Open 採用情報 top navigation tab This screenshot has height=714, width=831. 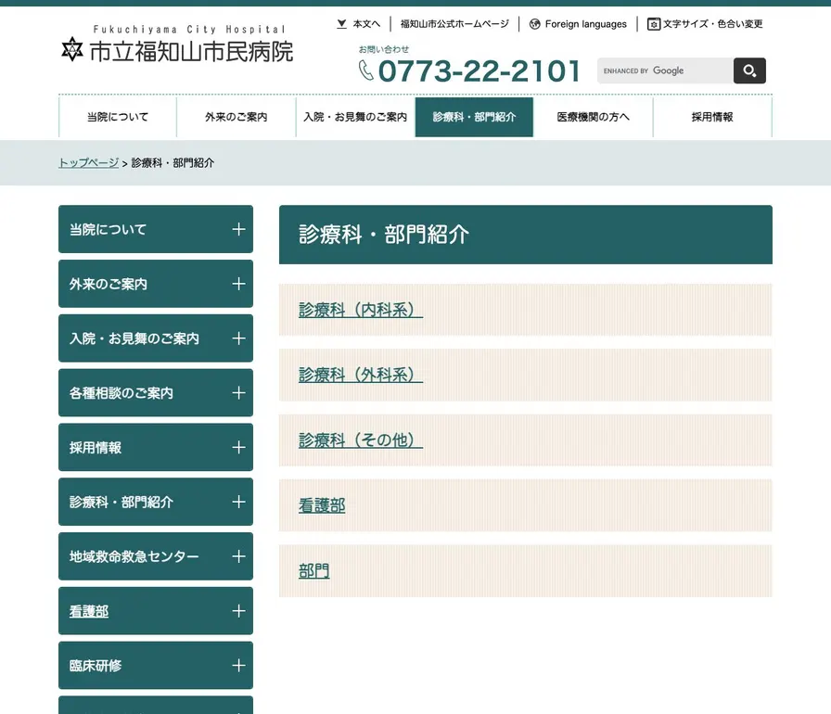712,117
